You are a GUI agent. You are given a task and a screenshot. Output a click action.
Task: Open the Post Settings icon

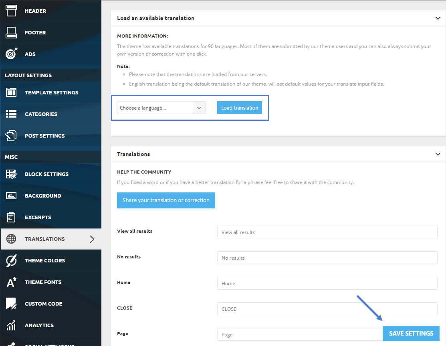pos(11,135)
